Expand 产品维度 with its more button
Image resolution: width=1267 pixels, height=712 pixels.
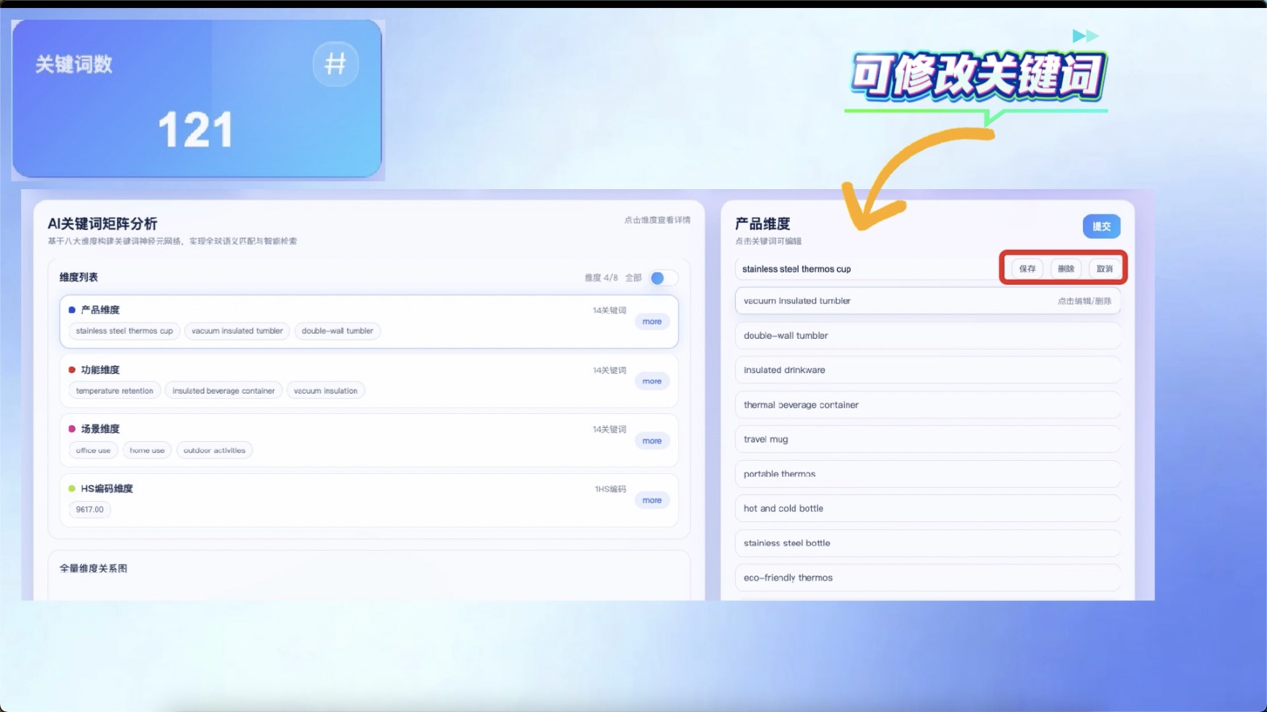click(x=652, y=322)
